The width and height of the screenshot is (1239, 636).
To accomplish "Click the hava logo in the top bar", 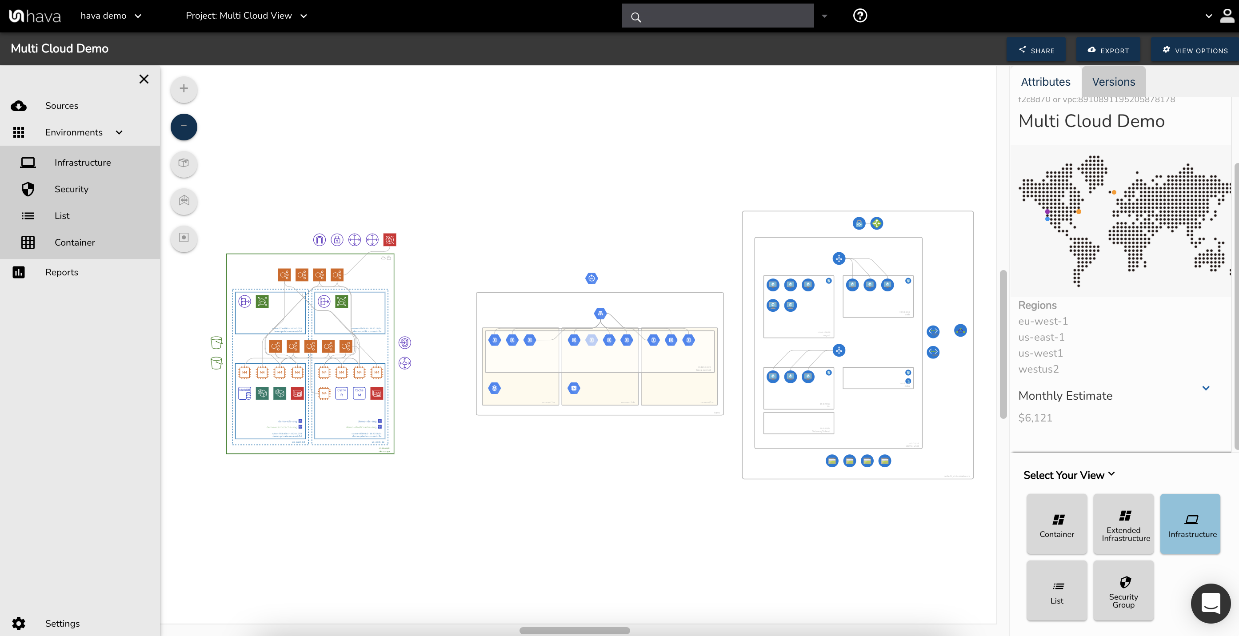I will (x=35, y=16).
